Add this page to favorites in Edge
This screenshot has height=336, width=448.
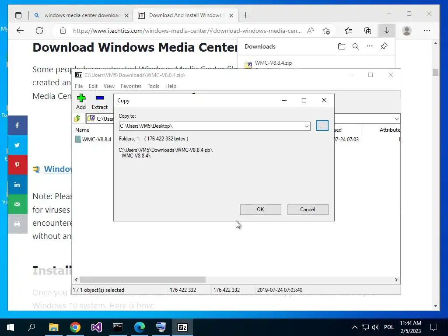pos(326,31)
